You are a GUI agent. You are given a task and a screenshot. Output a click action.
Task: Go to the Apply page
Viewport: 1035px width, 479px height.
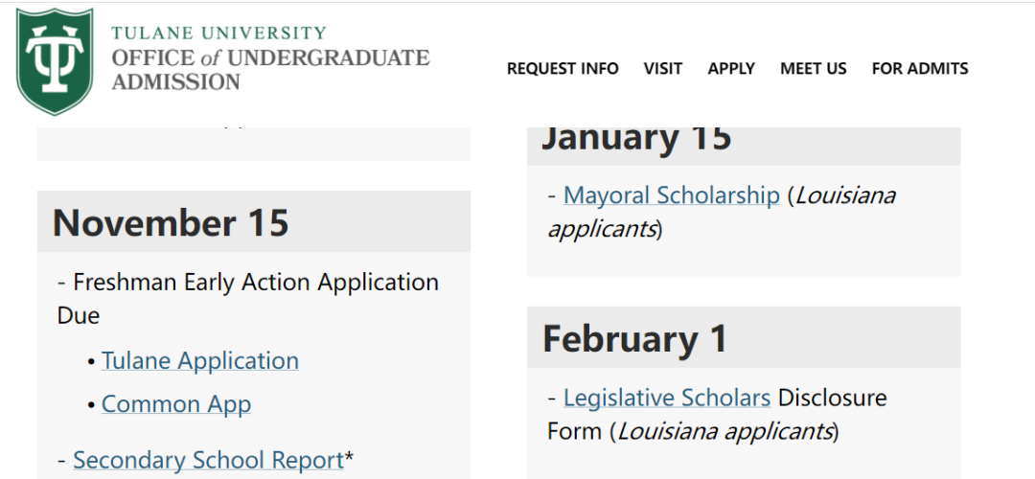[731, 69]
